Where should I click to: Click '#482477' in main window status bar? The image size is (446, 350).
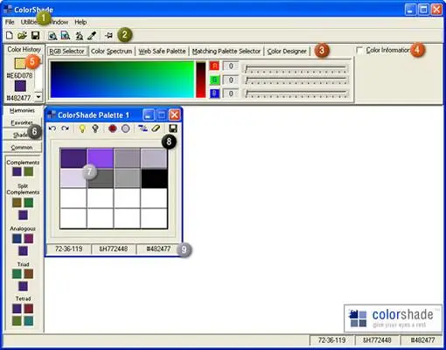coord(422,340)
